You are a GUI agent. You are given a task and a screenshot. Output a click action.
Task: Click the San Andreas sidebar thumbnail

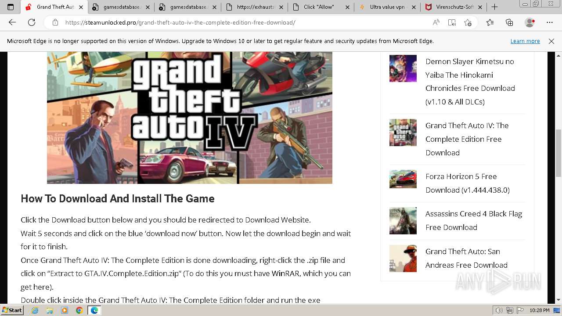403,259
